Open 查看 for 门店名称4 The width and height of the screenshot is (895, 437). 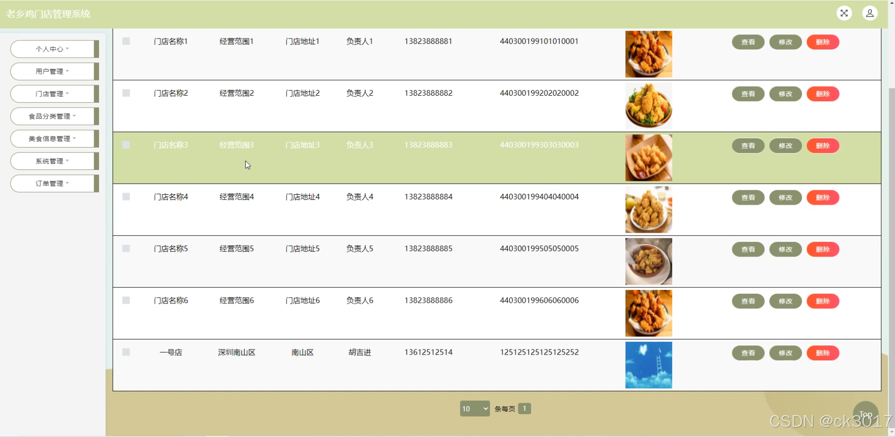pos(748,198)
